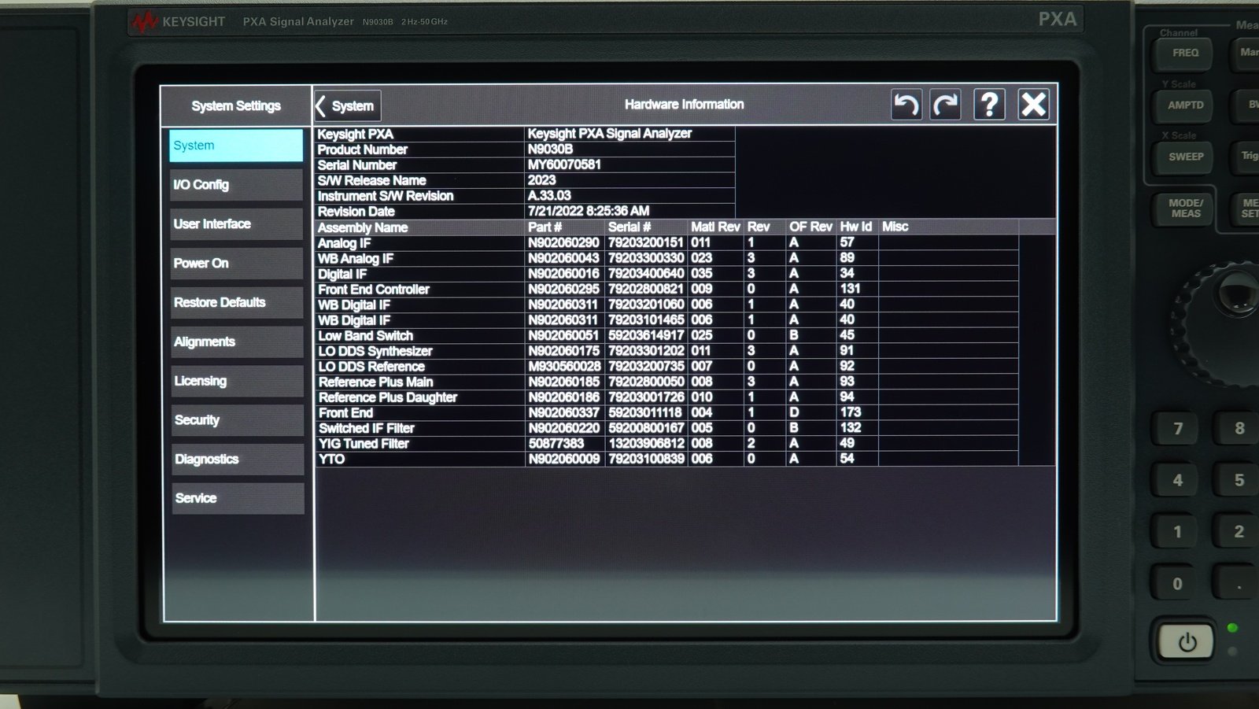Click software revision value A.33.03
This screenshot has width=1259, height=709.
[x=549, y=196]
